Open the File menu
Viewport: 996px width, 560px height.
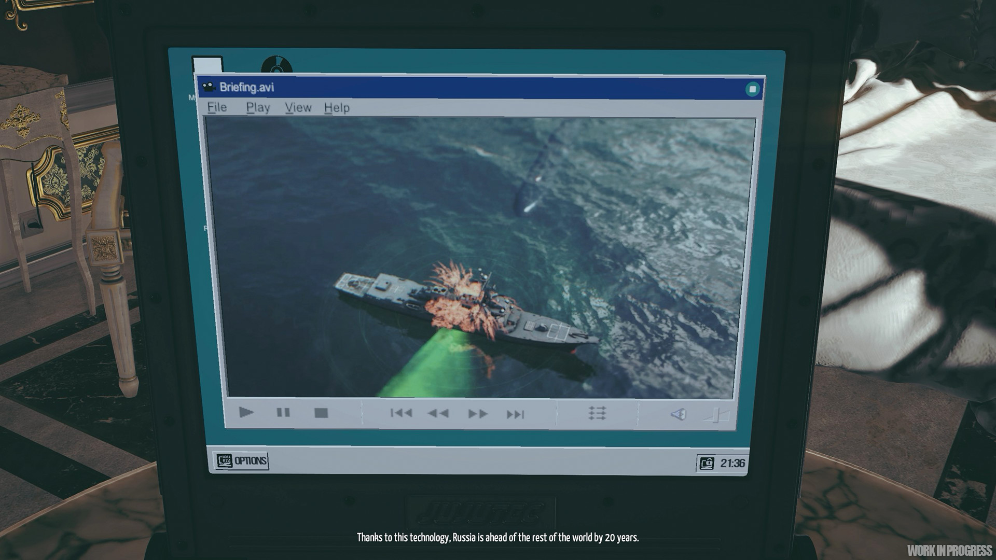click(x=217, y=107)
